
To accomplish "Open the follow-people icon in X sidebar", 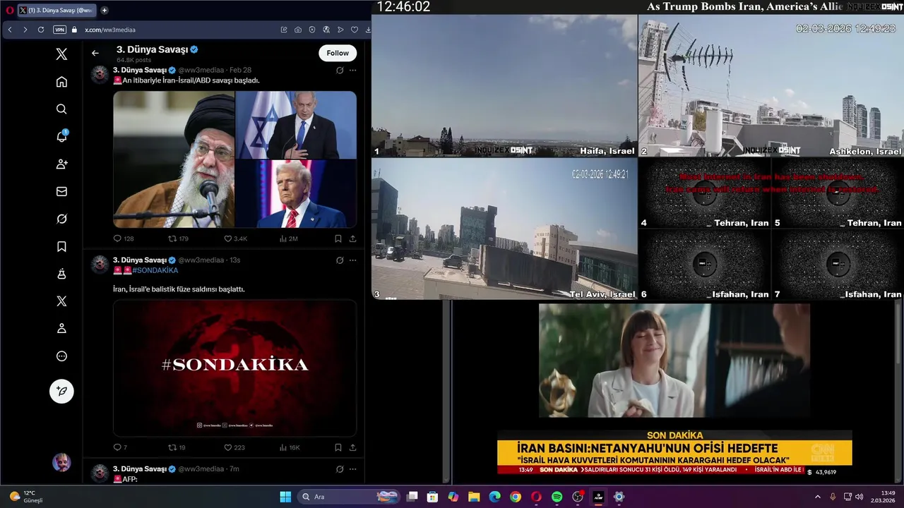I will 61,164.
